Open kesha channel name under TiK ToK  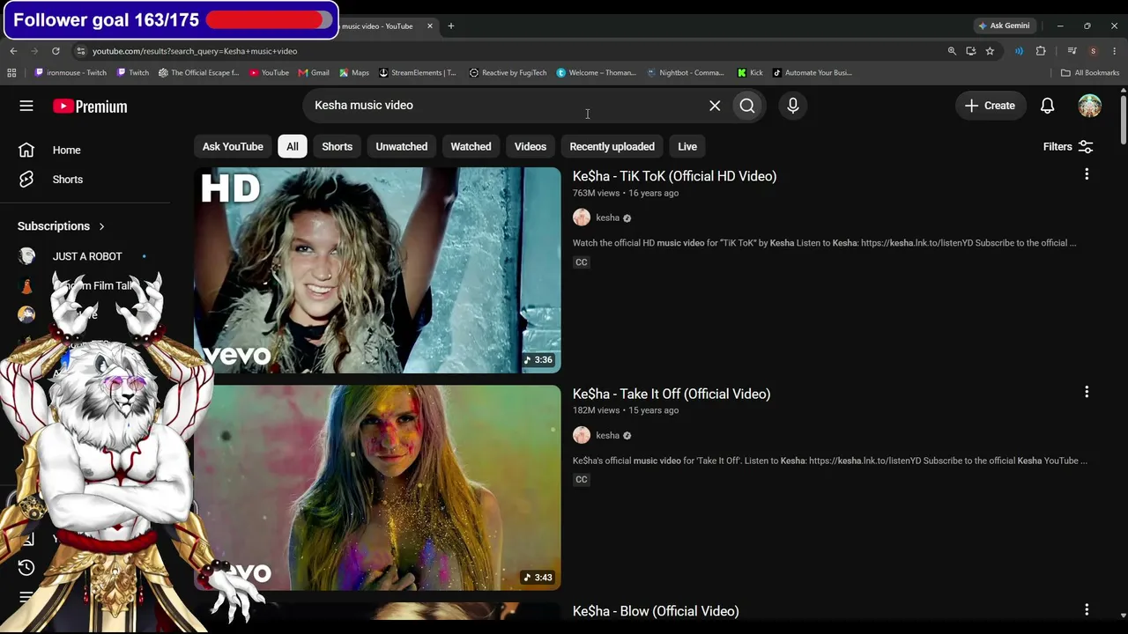click(x=608, y=217)
